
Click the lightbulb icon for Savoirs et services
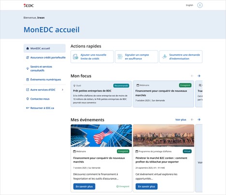28,69
